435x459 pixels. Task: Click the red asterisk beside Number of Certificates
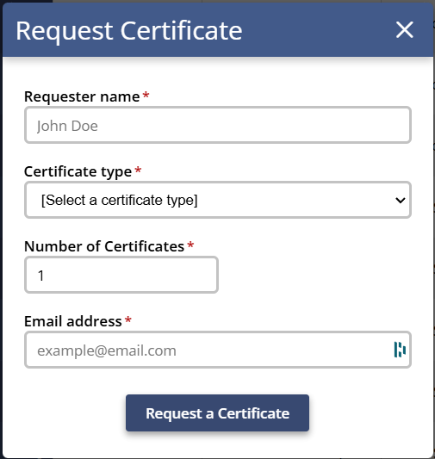click(x=190, y=245)
